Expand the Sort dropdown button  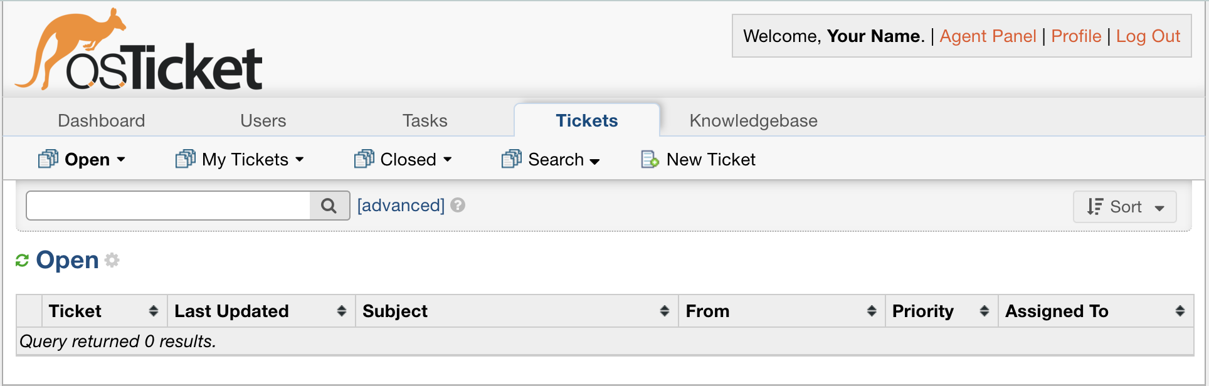1125,207
